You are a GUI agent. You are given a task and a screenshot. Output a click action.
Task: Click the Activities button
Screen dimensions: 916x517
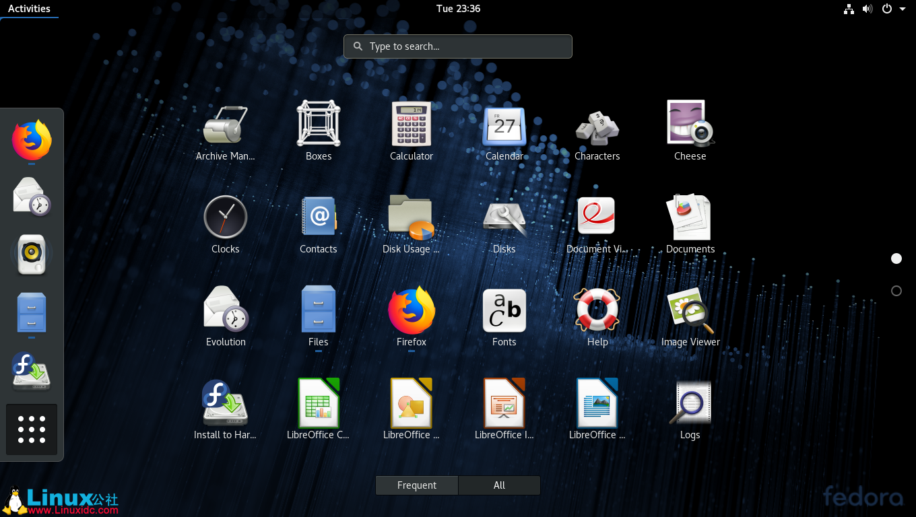pos(29,9)
